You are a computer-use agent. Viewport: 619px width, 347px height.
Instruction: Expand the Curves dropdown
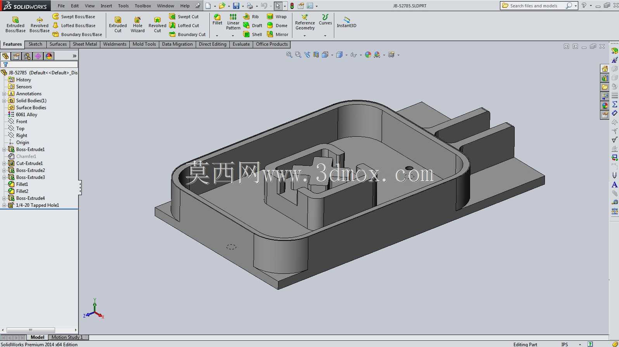(x=325, y=36)
